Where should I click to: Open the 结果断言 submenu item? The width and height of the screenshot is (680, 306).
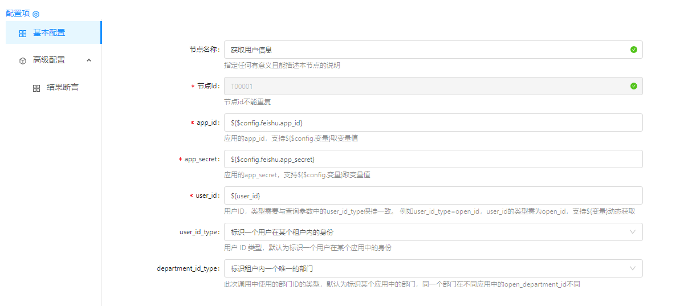[x=62, y=88]
